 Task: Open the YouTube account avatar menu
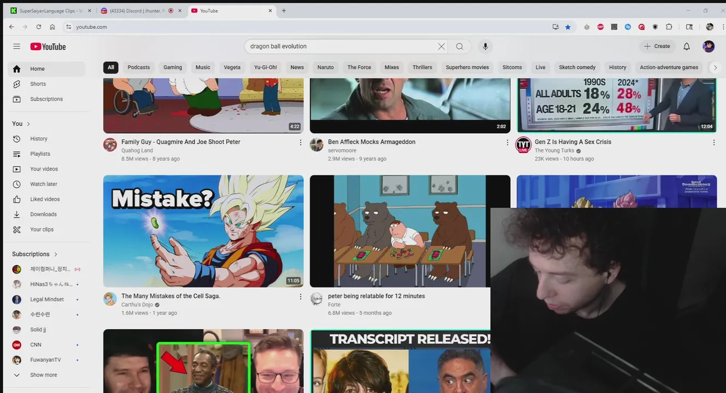[x=709, y=46]
